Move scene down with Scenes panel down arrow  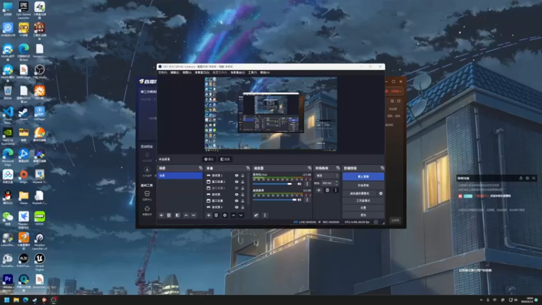194,215
